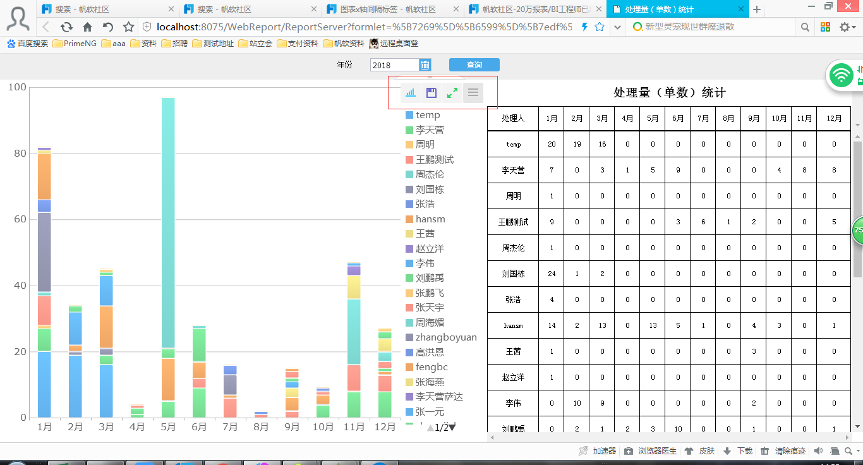Image resolution: width=863 pixels, height=465 pixels.
Task: Open the 帆软资料 bookmark folder
Action: tap(344, 44)
